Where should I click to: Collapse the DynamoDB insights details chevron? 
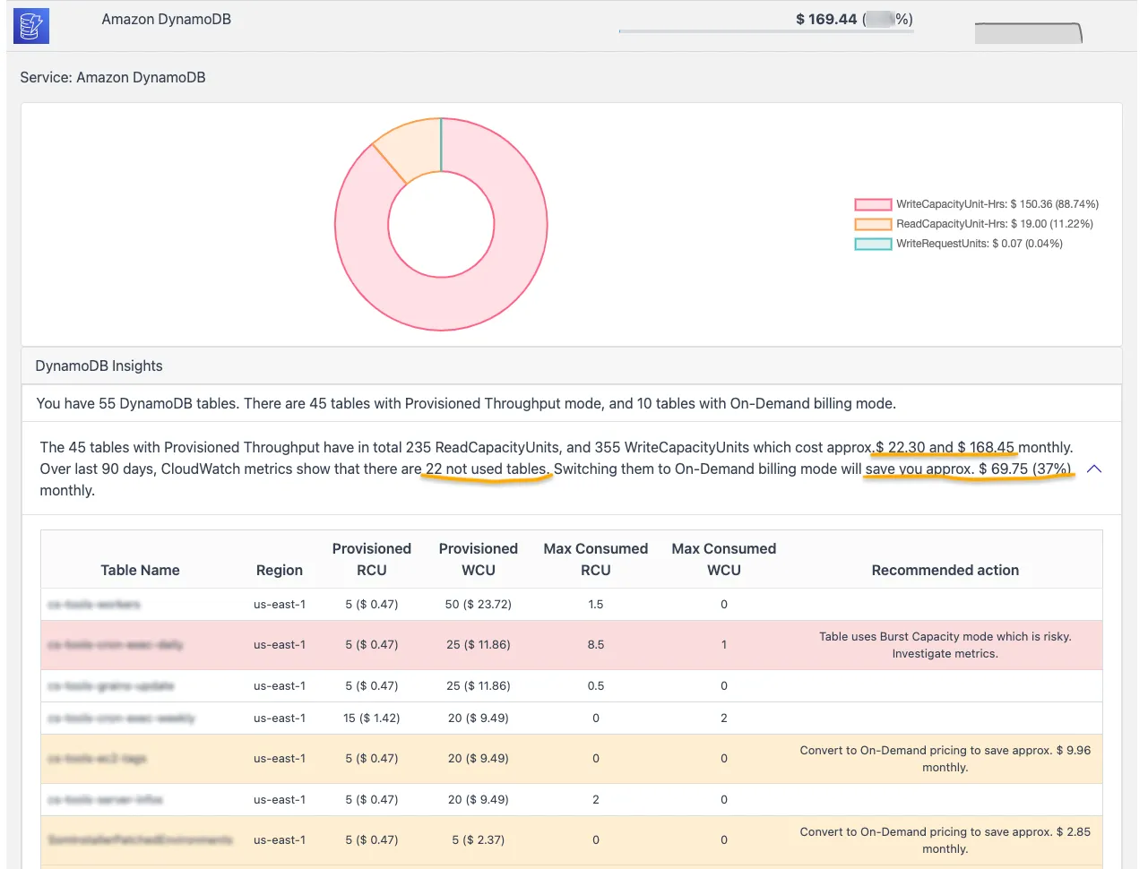[x=1093, y=469]
